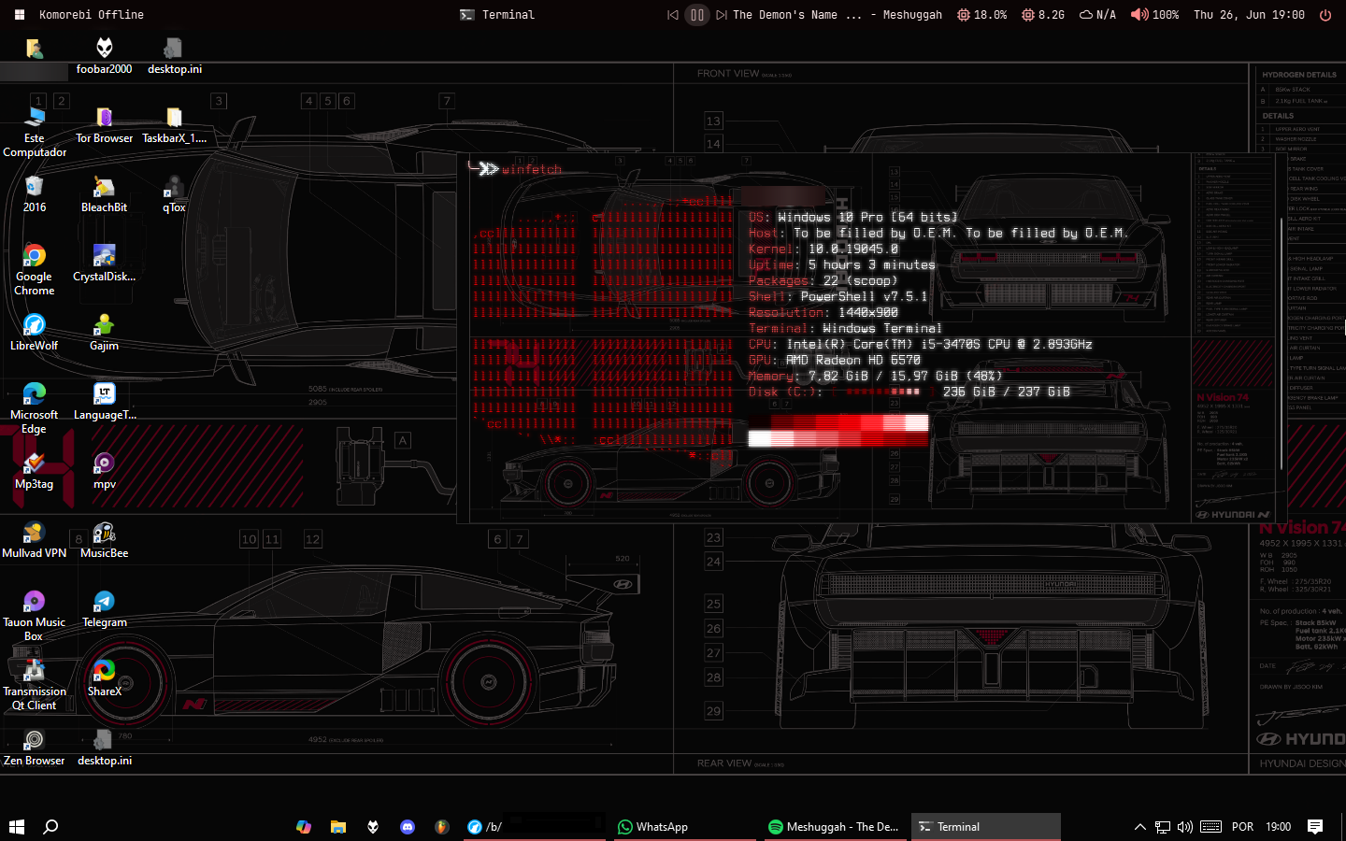The image size is (1346, 841).
Task: Pause the Meshuggah track in top bar
Action: tap(697, 15)
